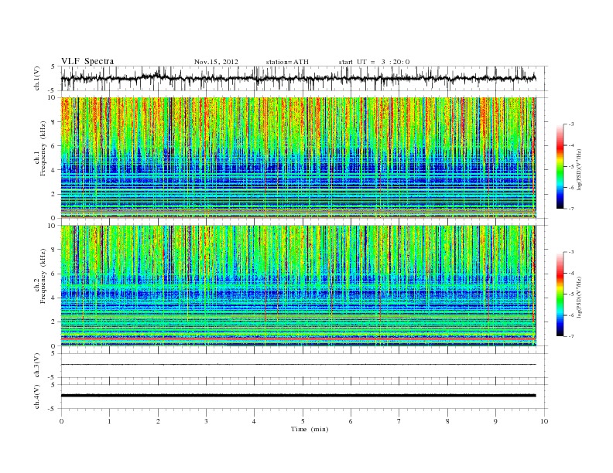Click the 'station=ATH' header label
The width and height of the screenshot is (613, 473).
click(x=287, y=62)
